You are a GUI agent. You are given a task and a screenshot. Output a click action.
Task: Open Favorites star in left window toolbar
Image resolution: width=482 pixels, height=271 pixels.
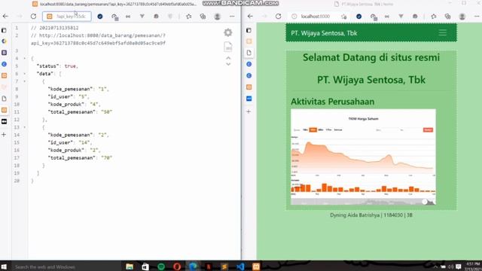(189, 17)
